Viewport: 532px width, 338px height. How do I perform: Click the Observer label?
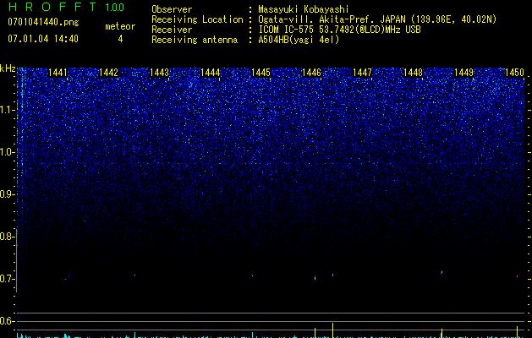[172, 9]
